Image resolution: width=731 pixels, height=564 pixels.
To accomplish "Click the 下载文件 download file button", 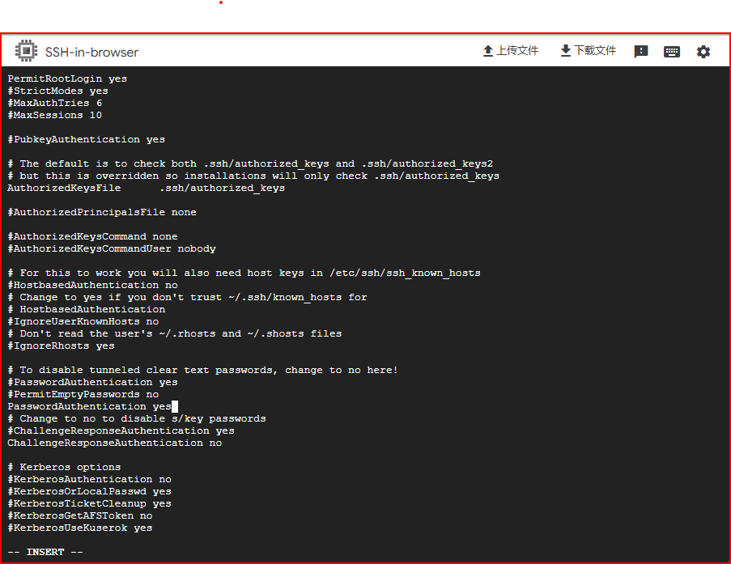I will [x=588, y=51].
